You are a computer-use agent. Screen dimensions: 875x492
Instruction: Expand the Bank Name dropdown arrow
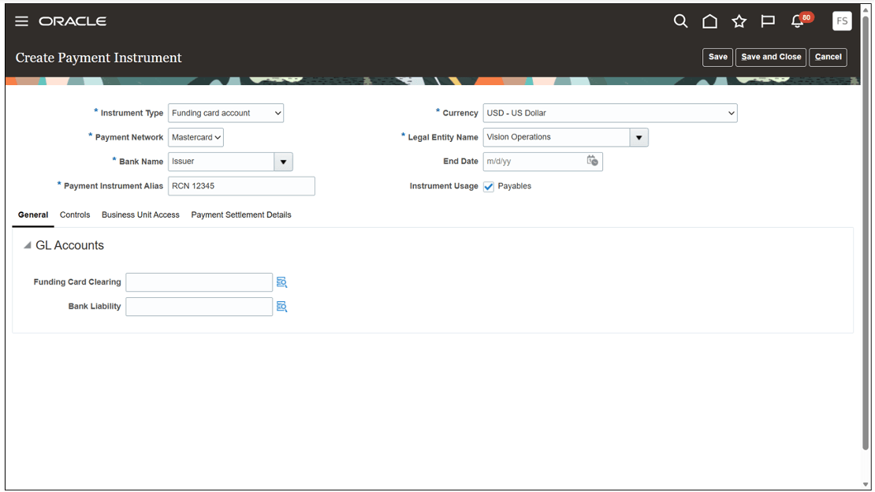point(284,162)
